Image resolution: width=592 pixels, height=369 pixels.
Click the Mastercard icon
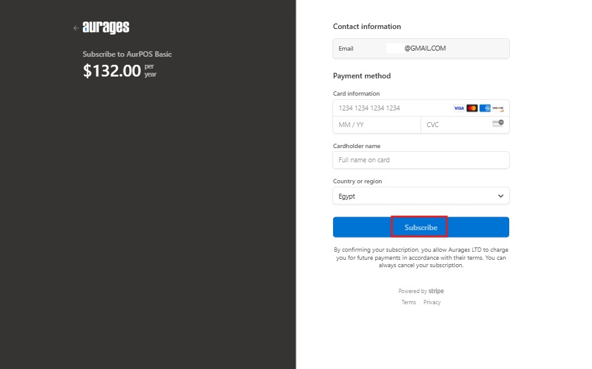click(472, 108)
